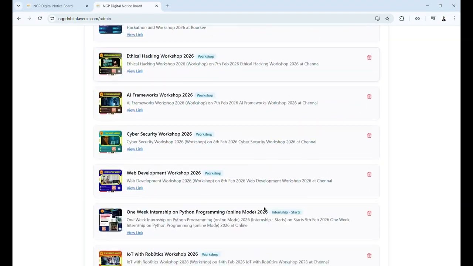The width and height of the screenshot is (473, 266).
Task: Delete the Python Programming Internship notice
Action: pyautogui.click(x=369, y=214)
